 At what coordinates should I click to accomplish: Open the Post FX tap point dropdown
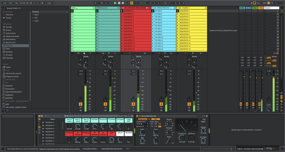pyautogui.click(x=142, y=127)
